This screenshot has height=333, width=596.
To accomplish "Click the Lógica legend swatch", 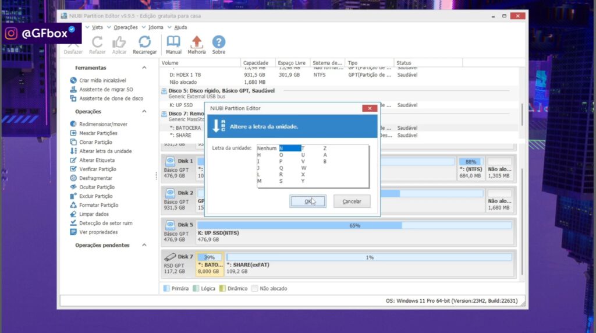I will pyautogui.click(x=196, y=289).
